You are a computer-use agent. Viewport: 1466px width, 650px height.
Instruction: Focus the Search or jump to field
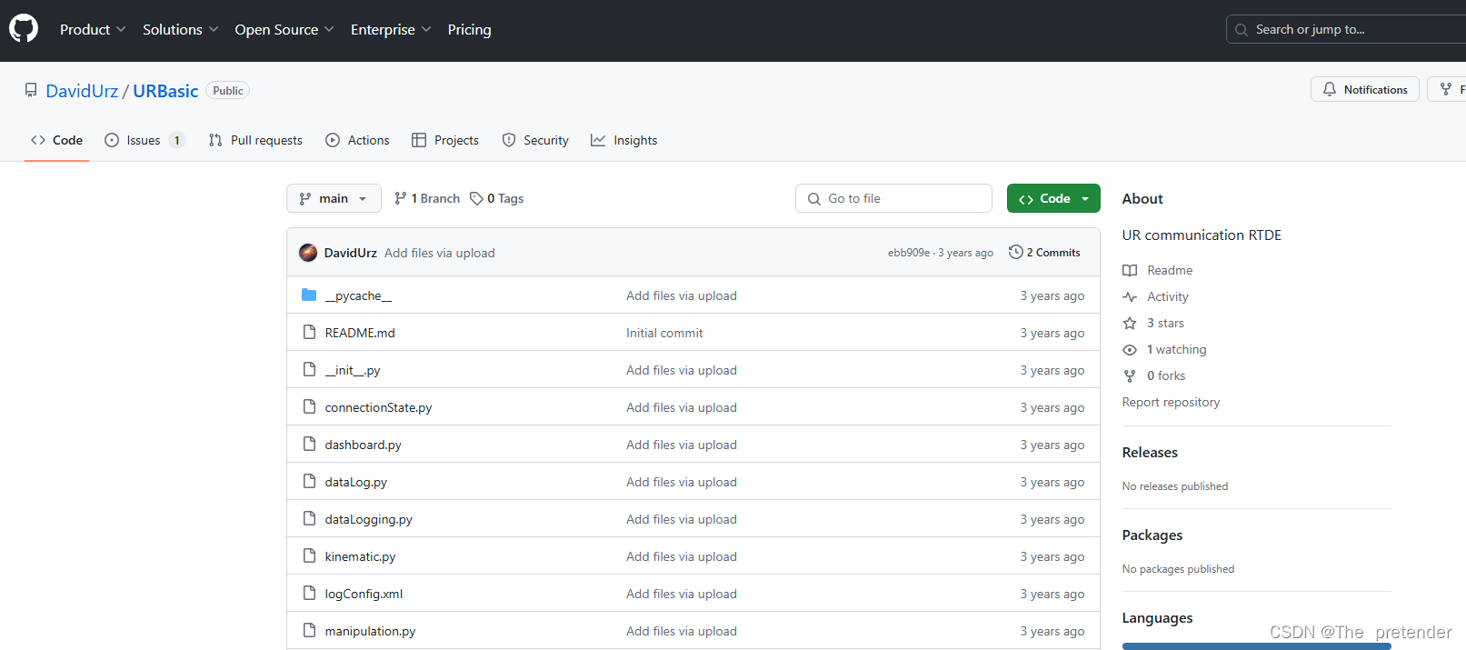pyautogui.click(x=1347, y=29)
